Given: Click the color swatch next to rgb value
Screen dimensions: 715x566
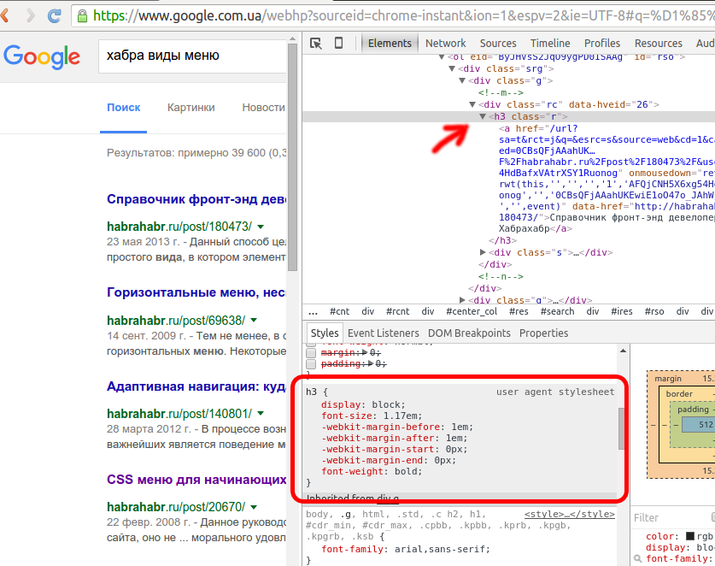Looking at the screenshot, I should pyautogui.click(x=690, y=536).
